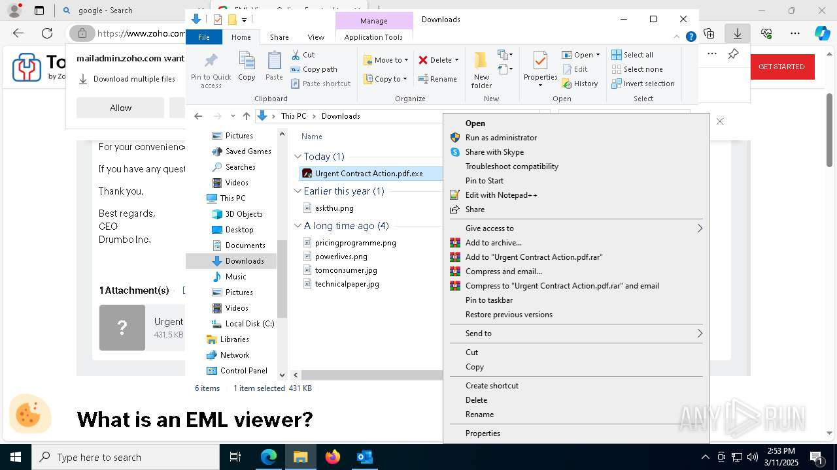Select technicalpaper.jpg file
Screen dimensions: 837x470
[347, 284]
